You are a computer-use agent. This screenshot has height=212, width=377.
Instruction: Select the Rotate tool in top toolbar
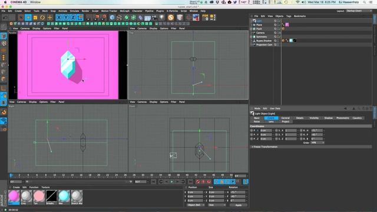pyautogui.click(x=42, y=18)
